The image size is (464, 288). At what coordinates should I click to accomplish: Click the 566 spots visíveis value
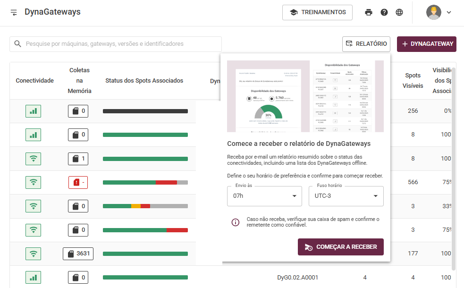(413, 182)
